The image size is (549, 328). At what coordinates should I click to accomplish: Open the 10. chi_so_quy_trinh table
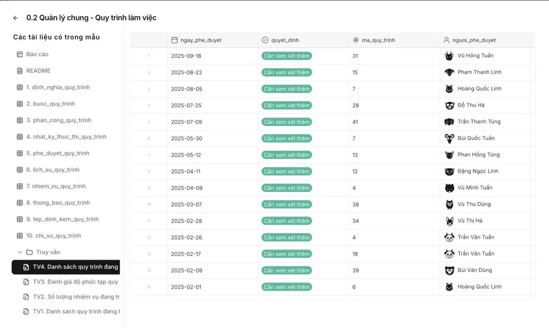point(53,236)
